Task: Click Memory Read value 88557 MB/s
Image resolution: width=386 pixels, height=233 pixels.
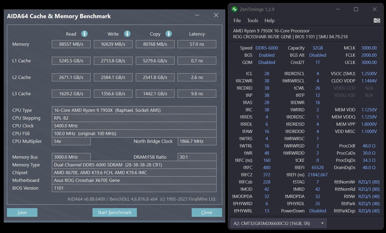Action: 71,44
